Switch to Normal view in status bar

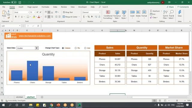(154, 100)
